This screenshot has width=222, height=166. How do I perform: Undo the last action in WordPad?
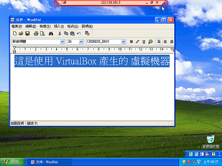(79, 33)
